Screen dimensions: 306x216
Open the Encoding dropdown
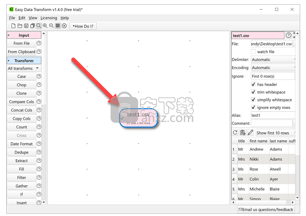coord(273,68)
